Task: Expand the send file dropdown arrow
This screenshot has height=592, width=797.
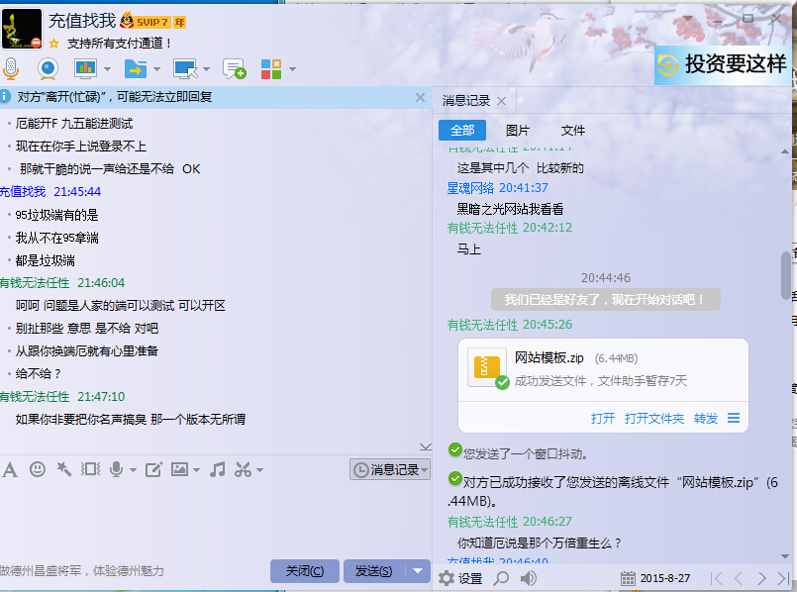Action: (x=156, y=69)
